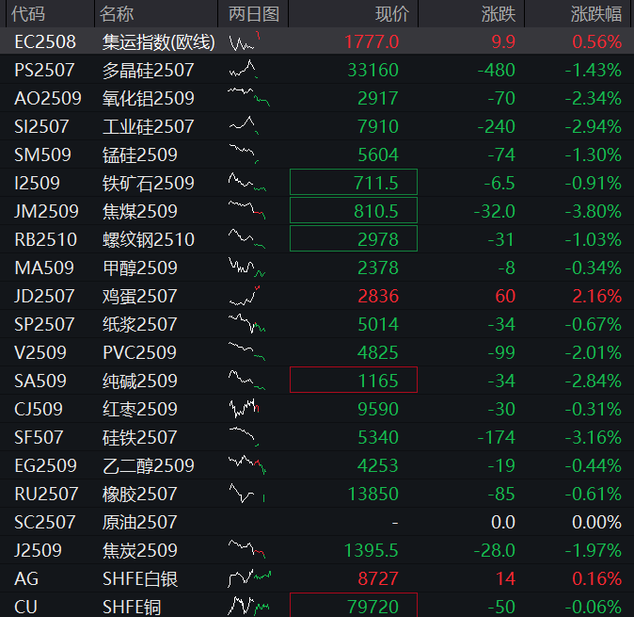Click the RU2507 code cell
634x617 pixels.
click(46, 494)
